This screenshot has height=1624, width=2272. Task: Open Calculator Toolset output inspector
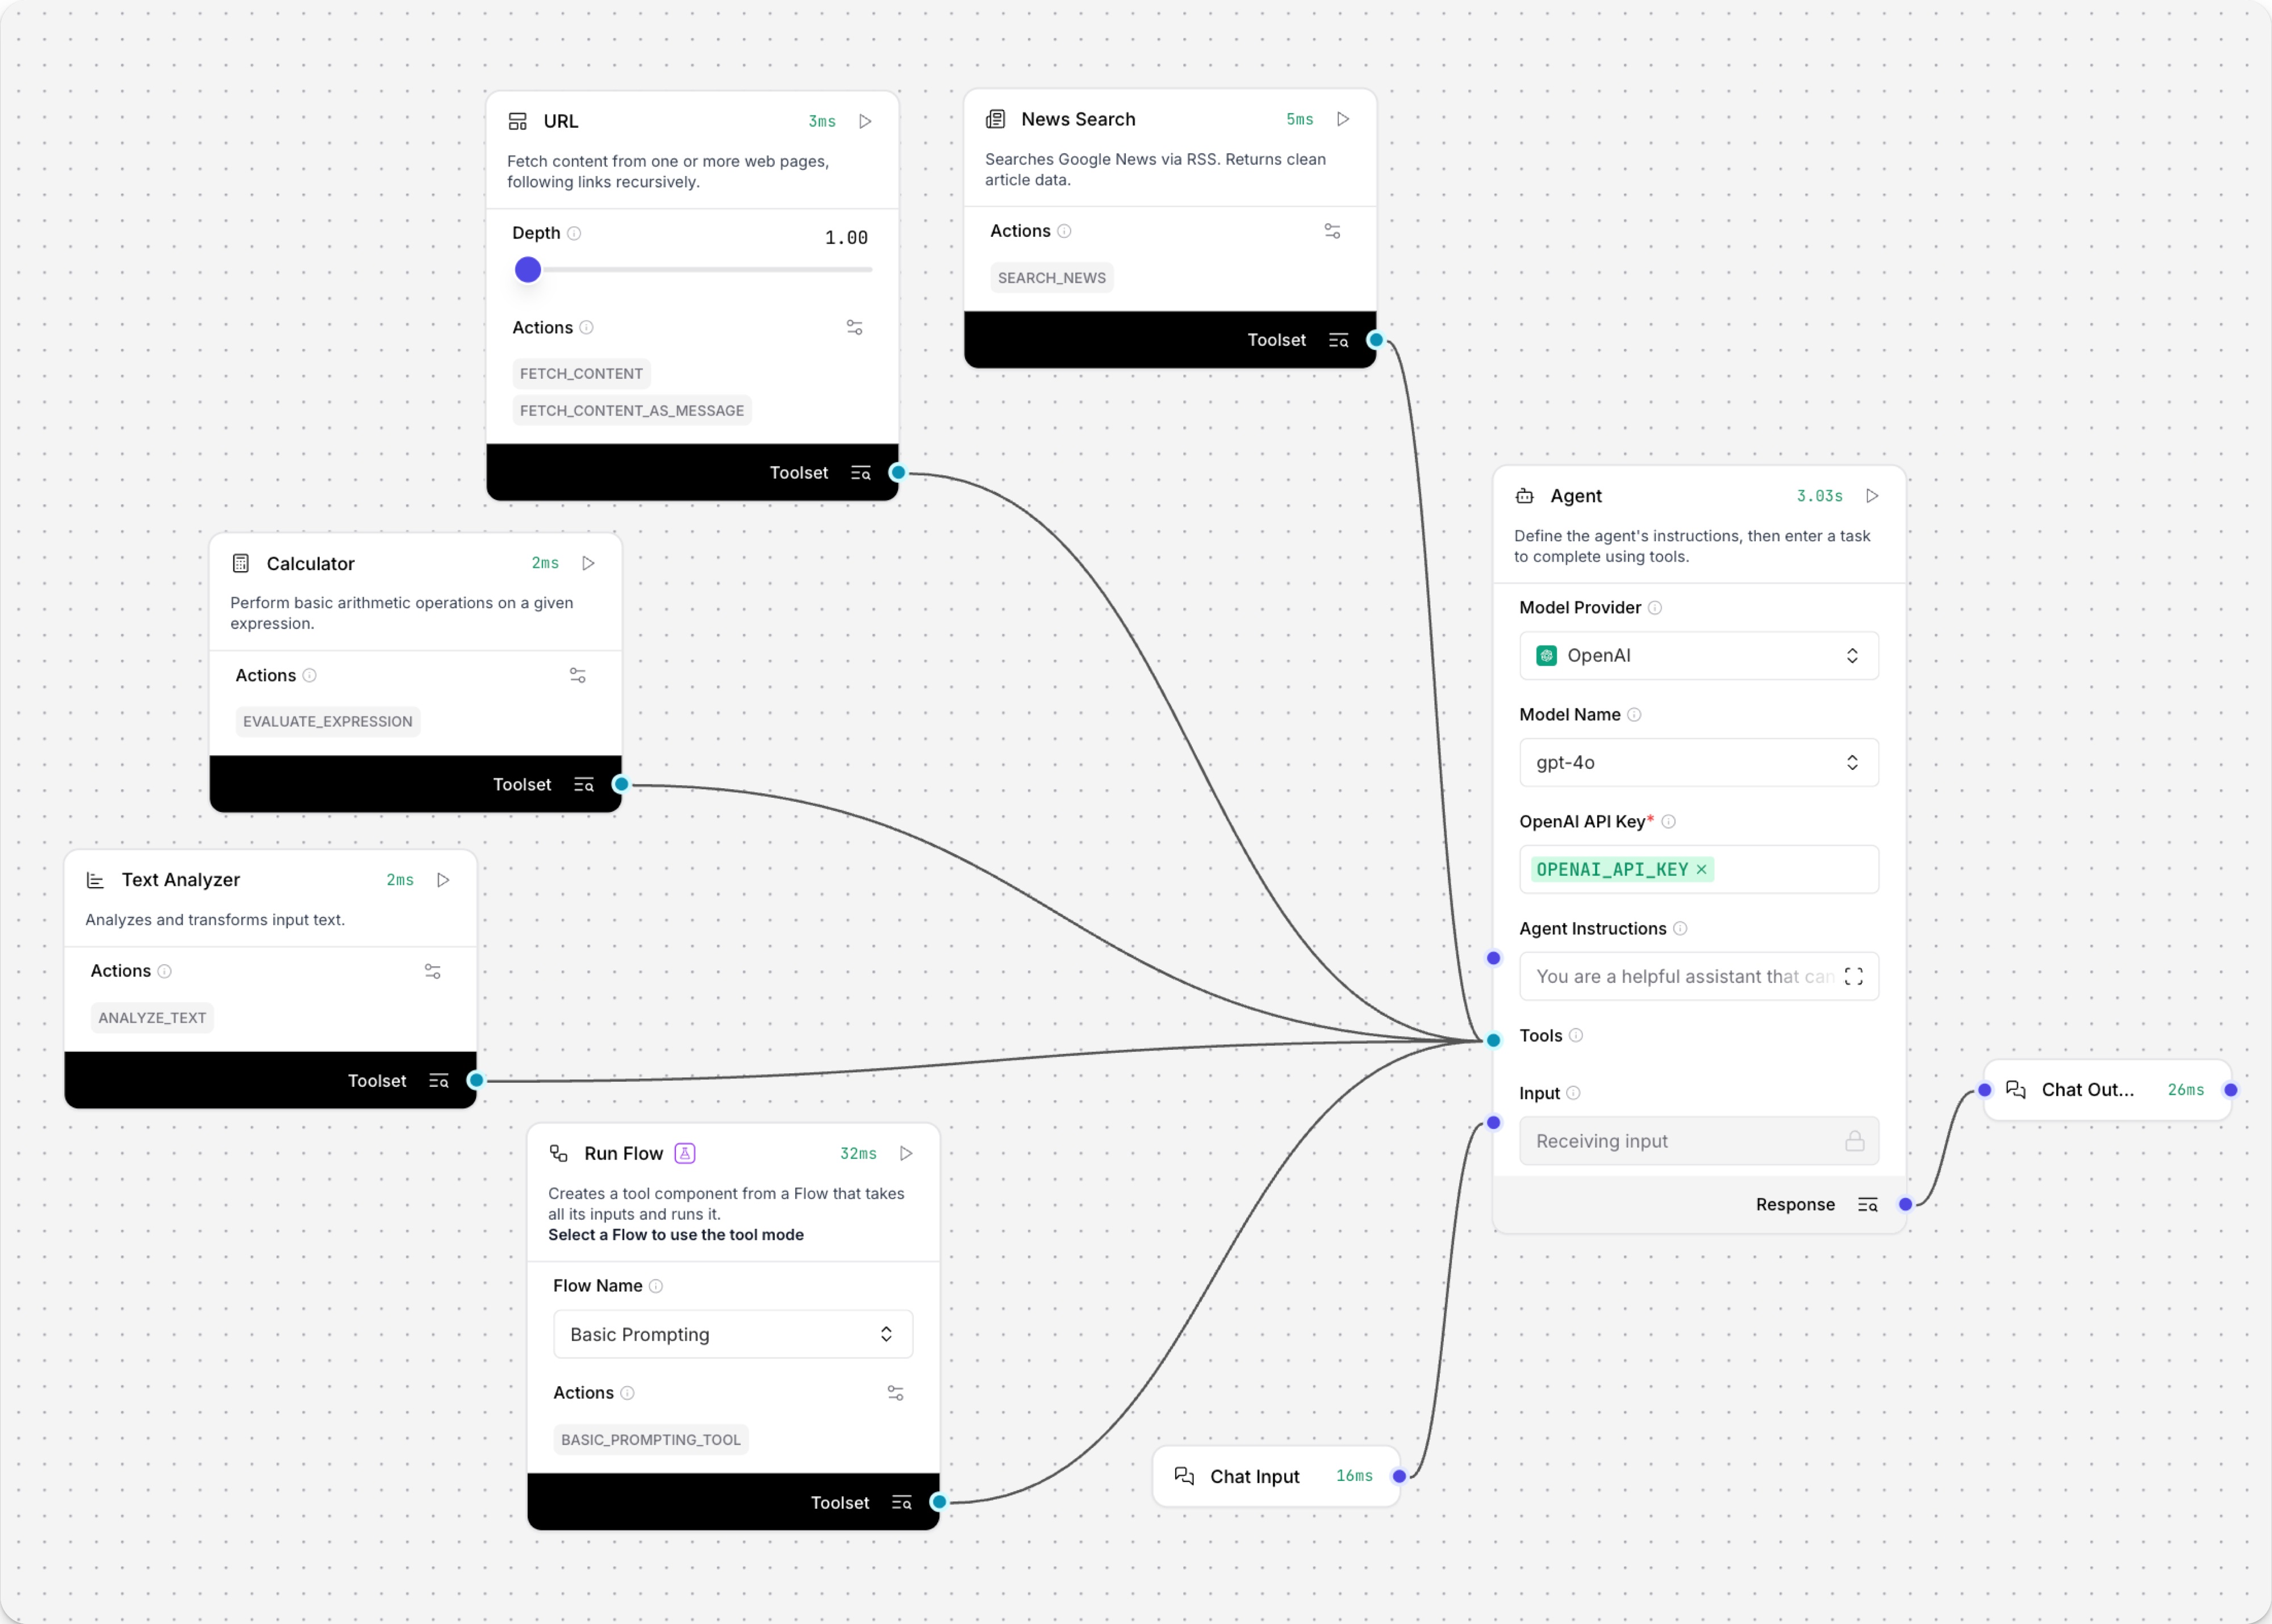583,784
